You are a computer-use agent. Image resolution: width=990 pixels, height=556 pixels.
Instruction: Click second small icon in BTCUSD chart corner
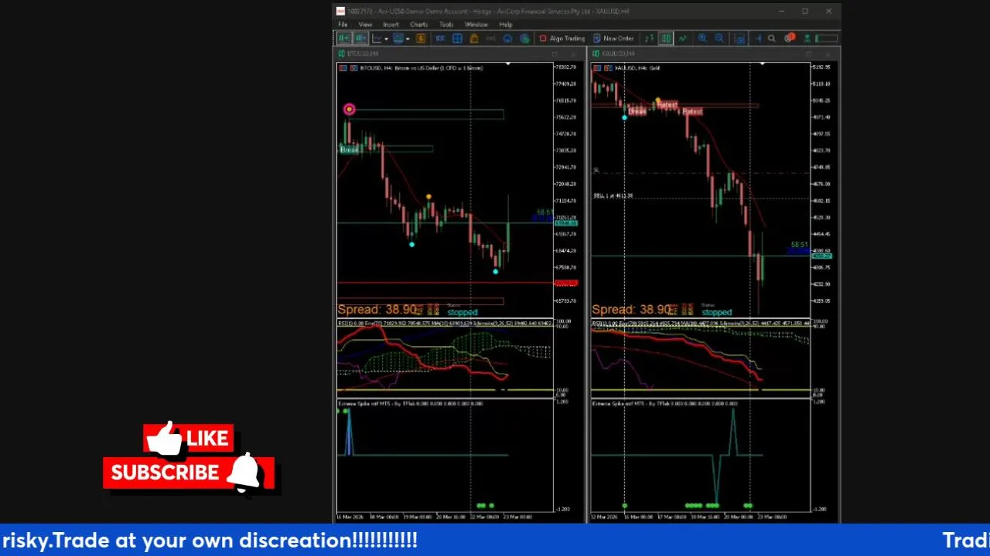(353, 68)
